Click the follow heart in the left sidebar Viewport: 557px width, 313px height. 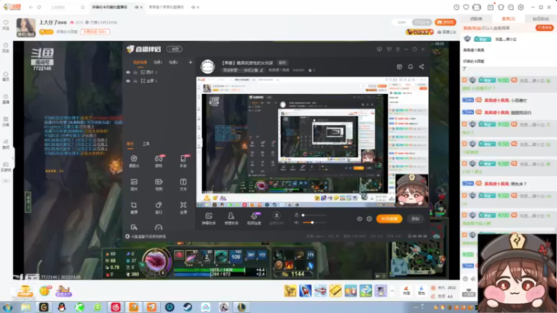(6, 22)
